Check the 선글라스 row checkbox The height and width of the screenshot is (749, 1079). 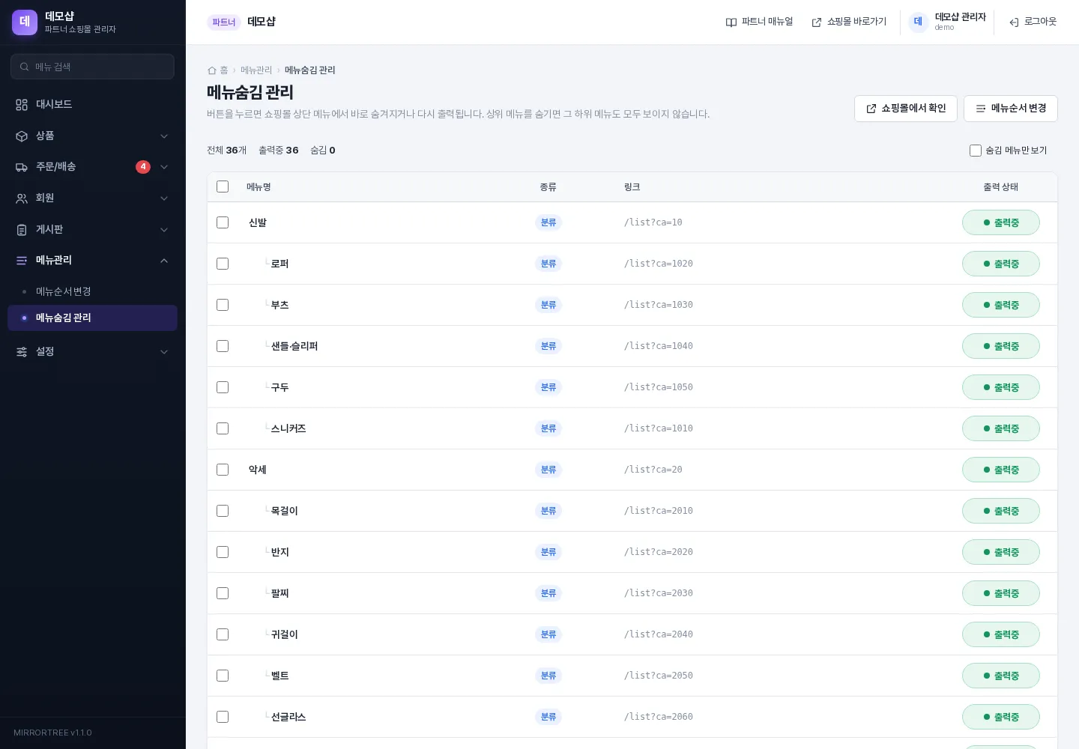click(x=223, y=717)
